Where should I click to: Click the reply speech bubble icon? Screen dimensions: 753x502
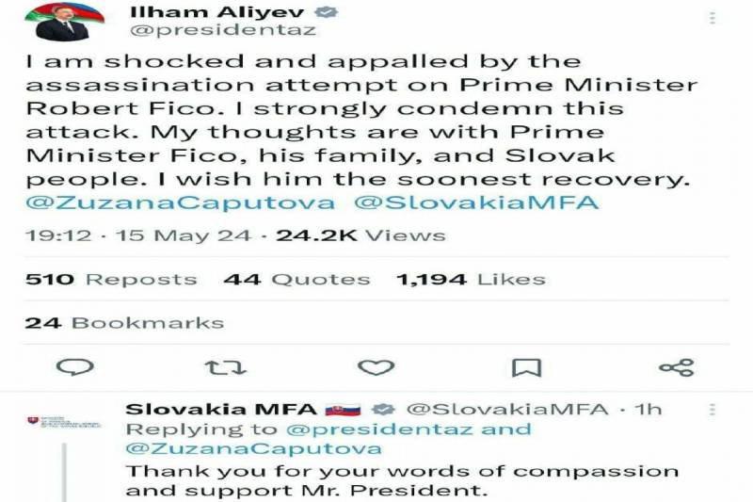point(75,366)
